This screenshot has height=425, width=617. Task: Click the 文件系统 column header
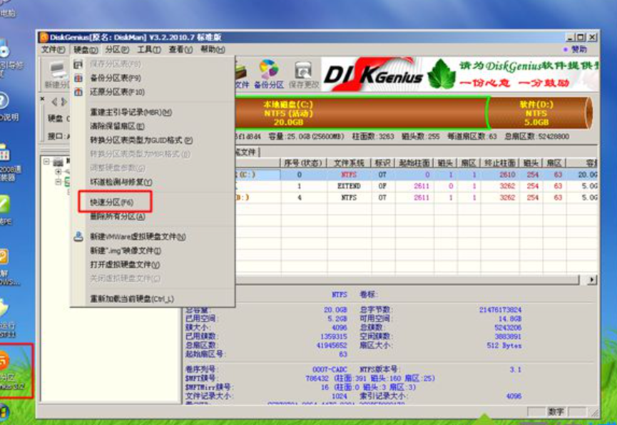tap(349, 163)
